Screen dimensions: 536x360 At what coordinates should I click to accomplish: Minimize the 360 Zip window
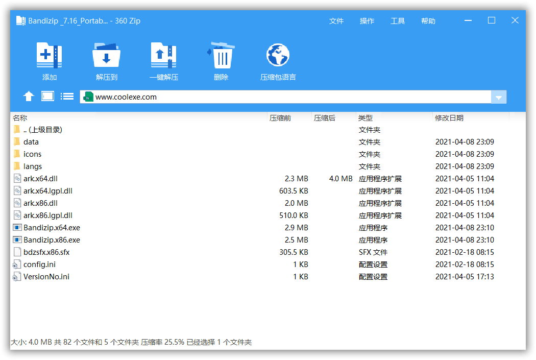(468, 20)
